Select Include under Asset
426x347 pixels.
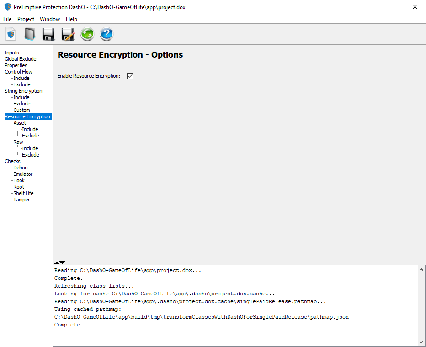pyautogui.click(x=30, y=129)
